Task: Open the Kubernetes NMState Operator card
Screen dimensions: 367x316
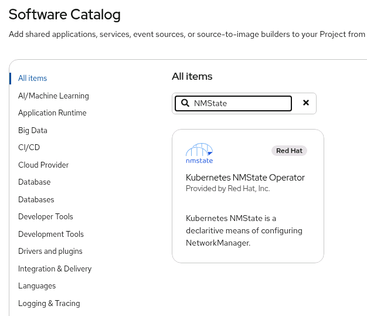Action: (x=248, y=196)
